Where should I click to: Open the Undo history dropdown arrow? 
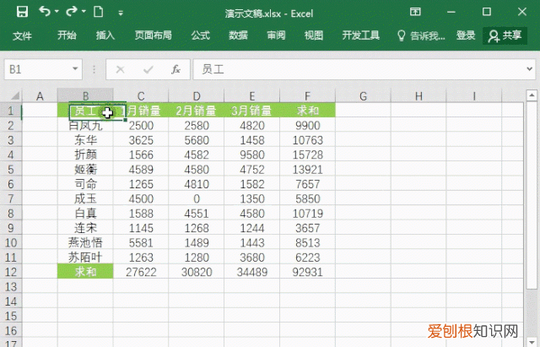tap(57, 12)
